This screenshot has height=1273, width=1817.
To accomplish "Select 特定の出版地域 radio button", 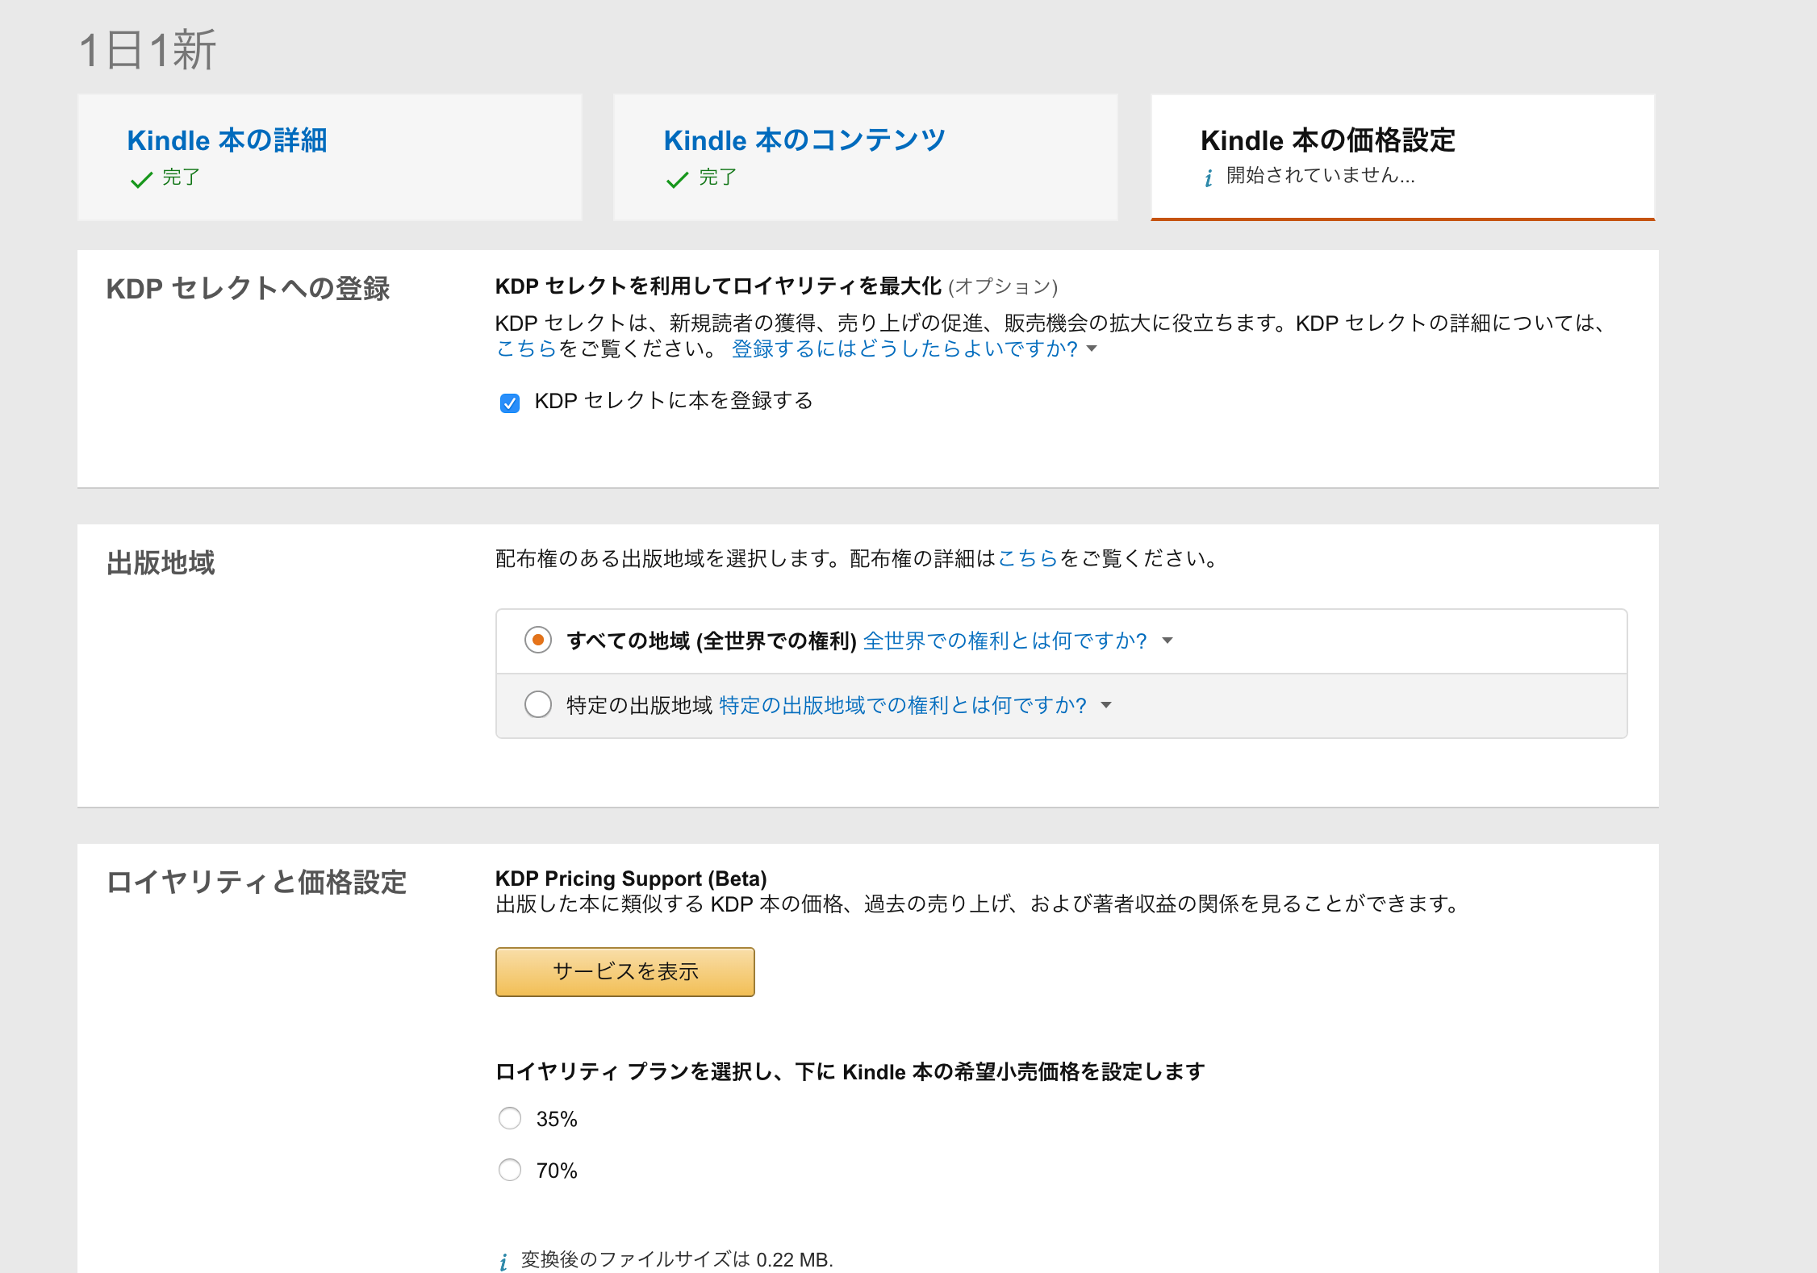I will (x=538, y=704).
